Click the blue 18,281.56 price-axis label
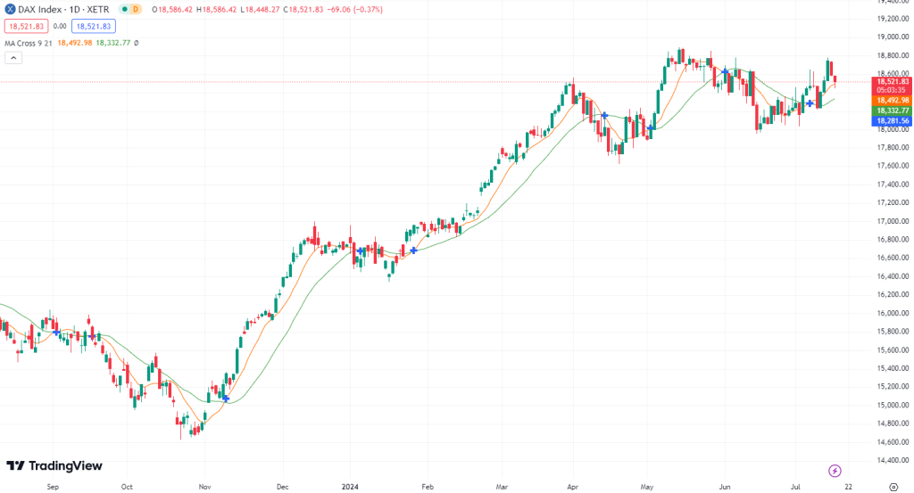 point(892,121)
